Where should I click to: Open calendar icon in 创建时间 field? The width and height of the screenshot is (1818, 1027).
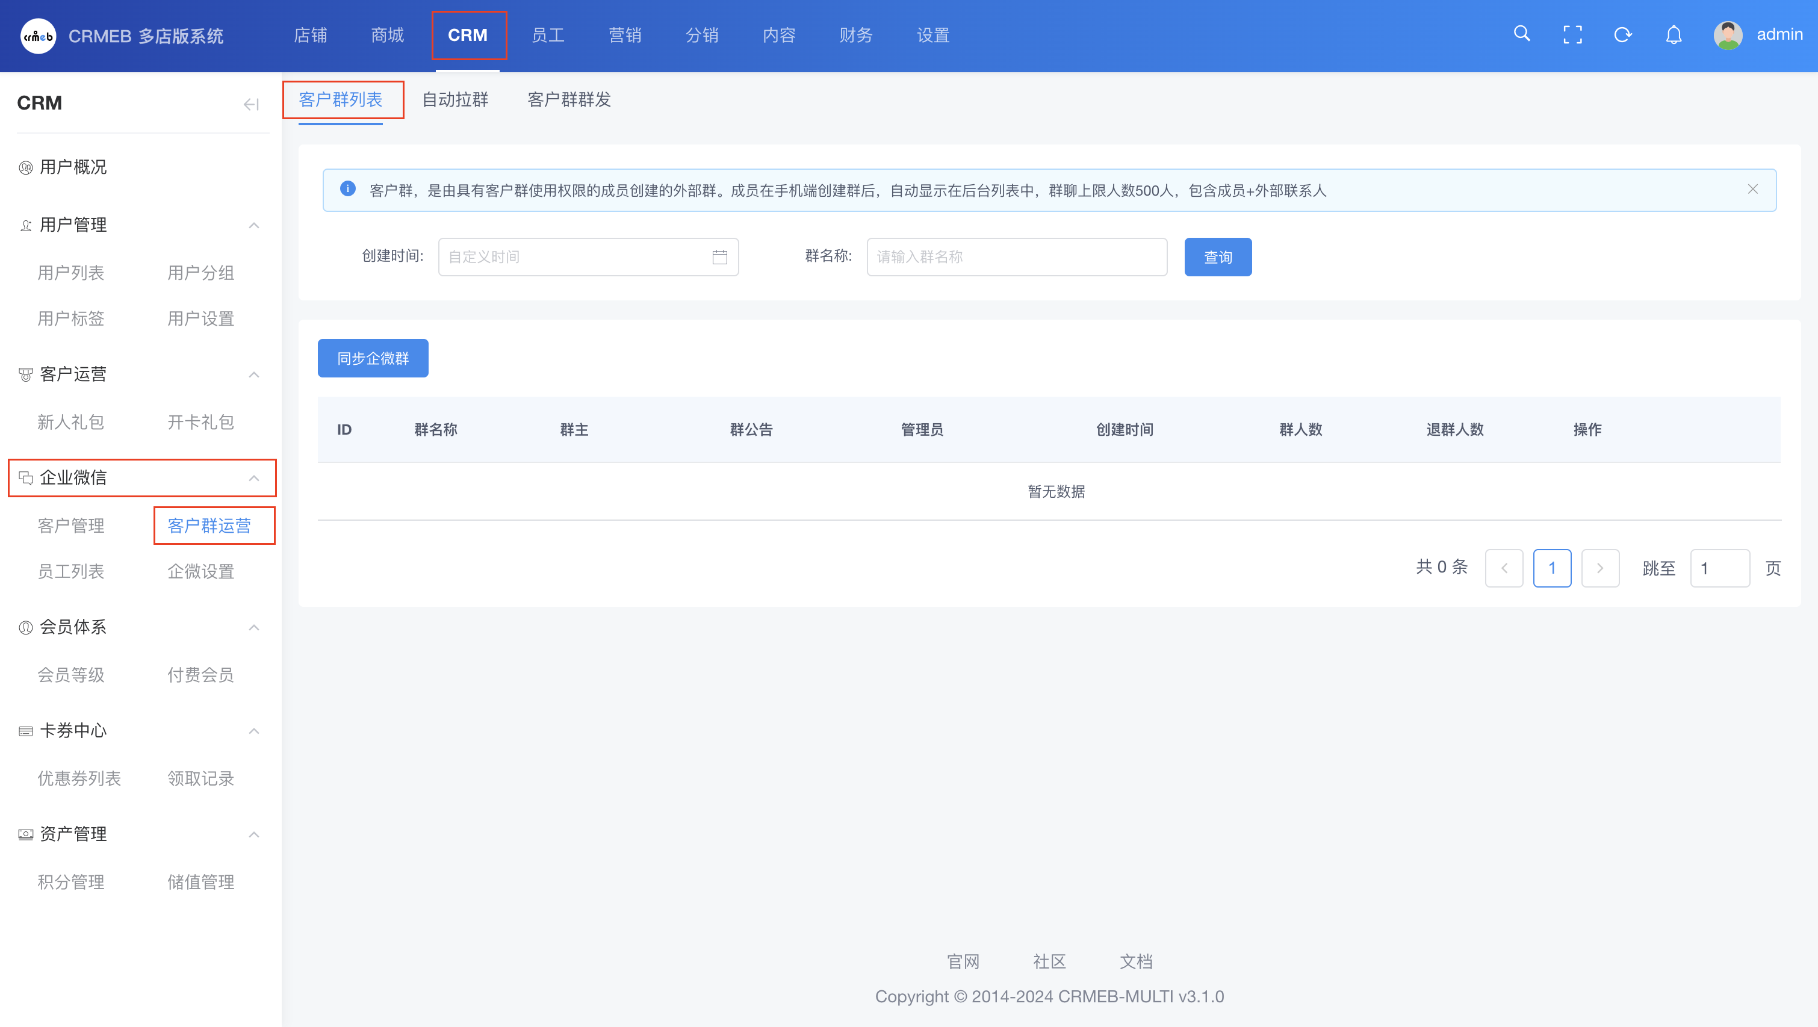pos(719,257)
